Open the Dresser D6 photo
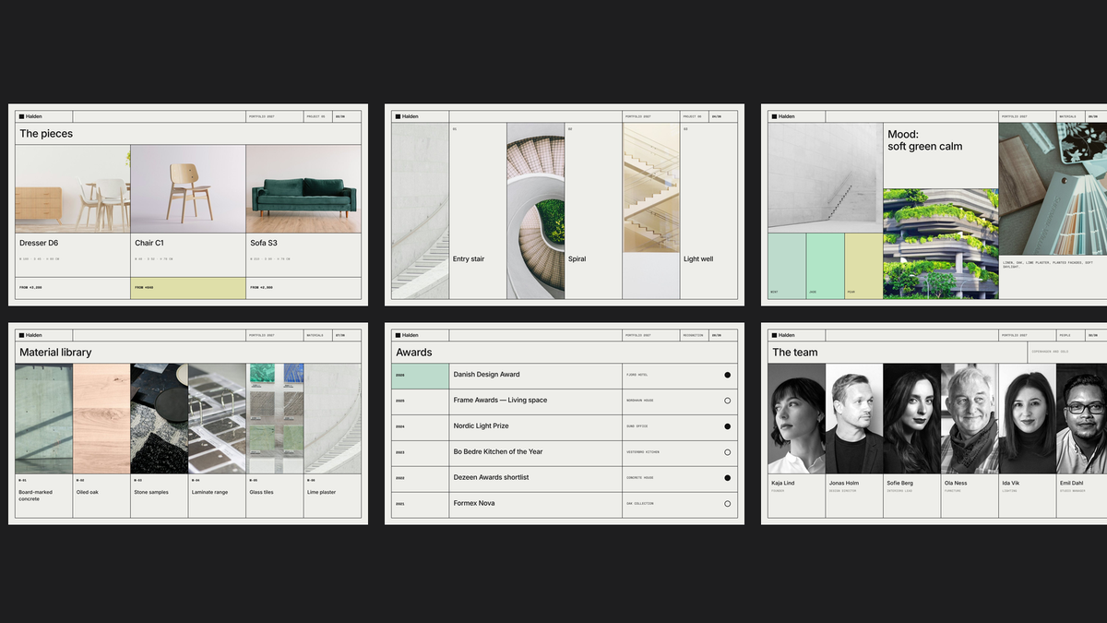The height and width of the screenshot is (623, 1107). pyautogui.click(x=73, y=188)
